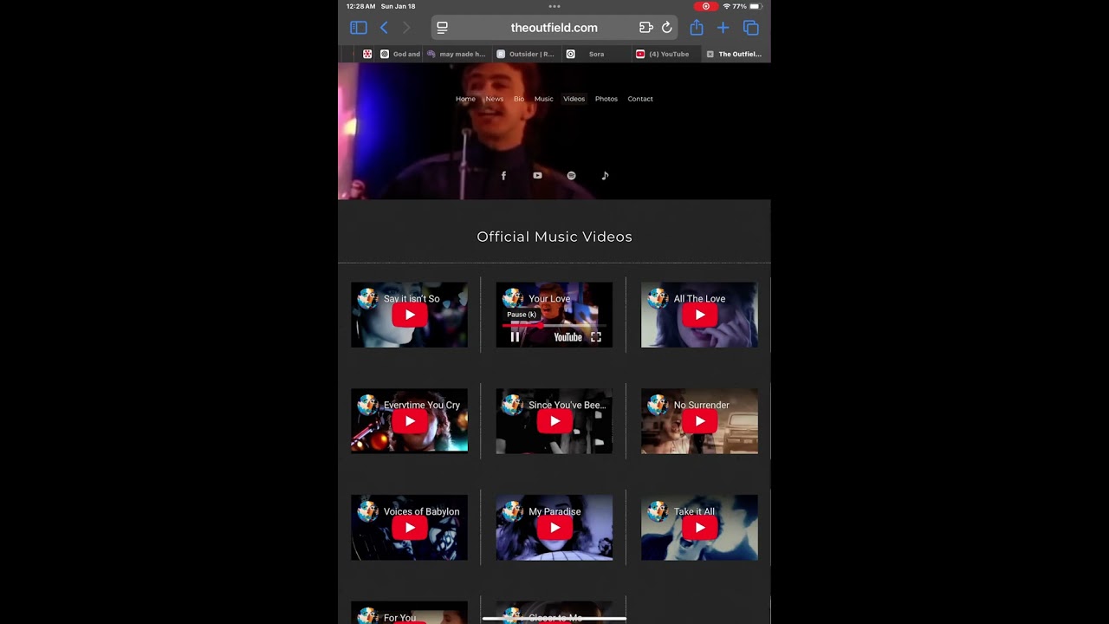Open the Home navigation link
This screenshot has width=1109, height=624.
(465, 99)
